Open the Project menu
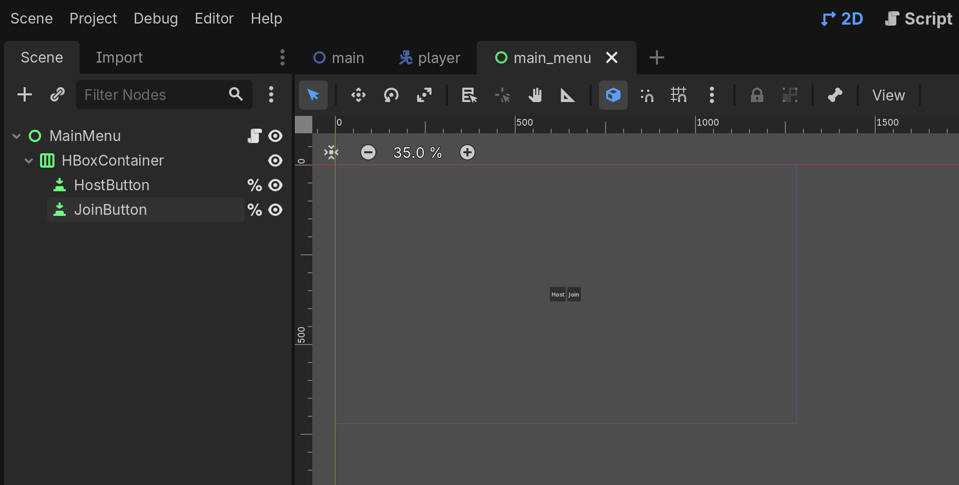The width and height of the screenshot is (959, 485). [x=93, y=18]
